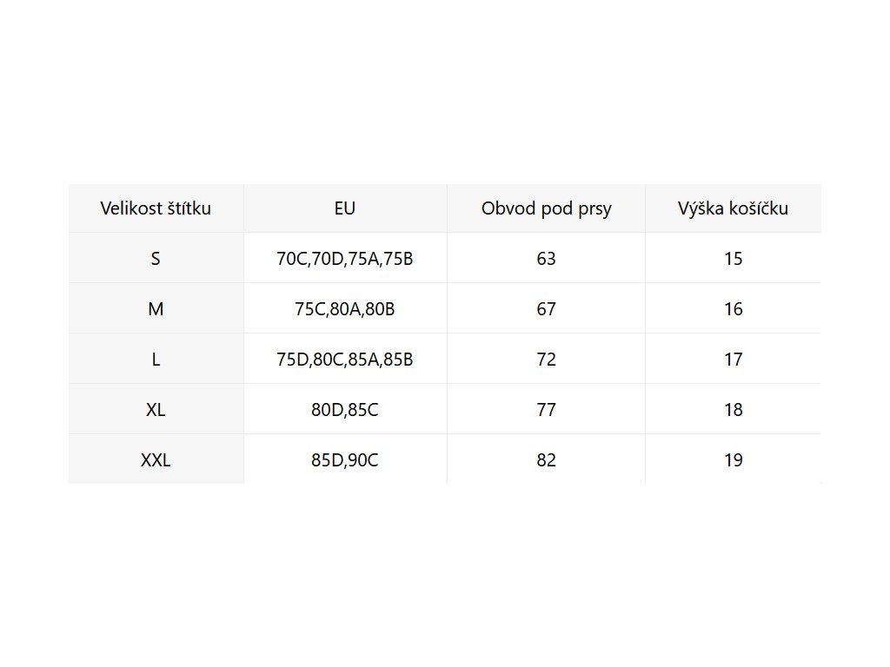Select underbust value 77
The image size is (890, 667).
tap(546, 410)
